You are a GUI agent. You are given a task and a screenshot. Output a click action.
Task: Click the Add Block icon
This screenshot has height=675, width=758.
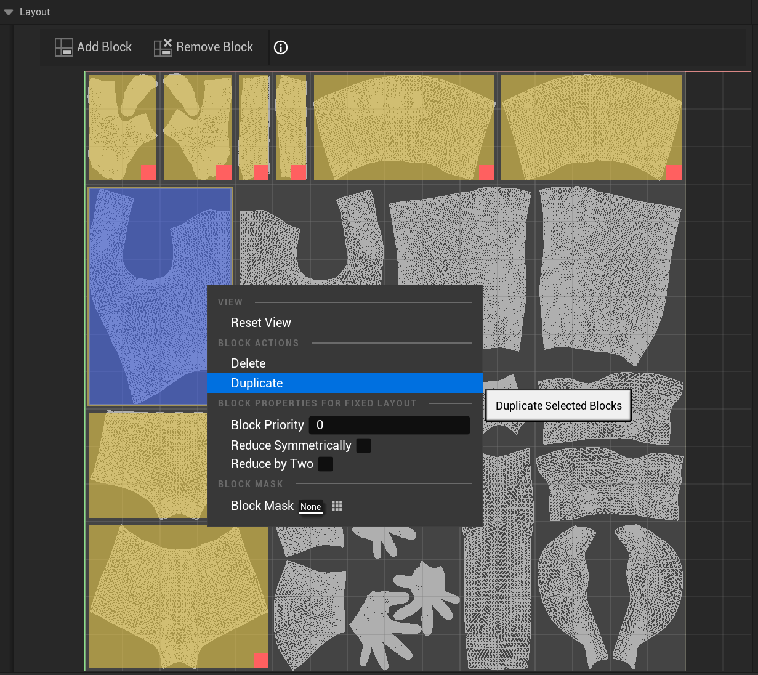(63, 47)
